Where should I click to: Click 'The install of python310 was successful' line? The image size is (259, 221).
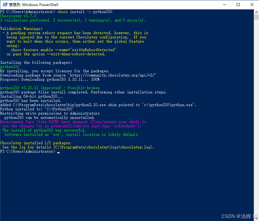[44, 130]
